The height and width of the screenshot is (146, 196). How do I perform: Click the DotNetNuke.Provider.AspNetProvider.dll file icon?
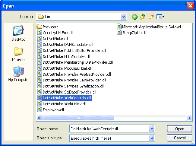[x=40, y=74]
